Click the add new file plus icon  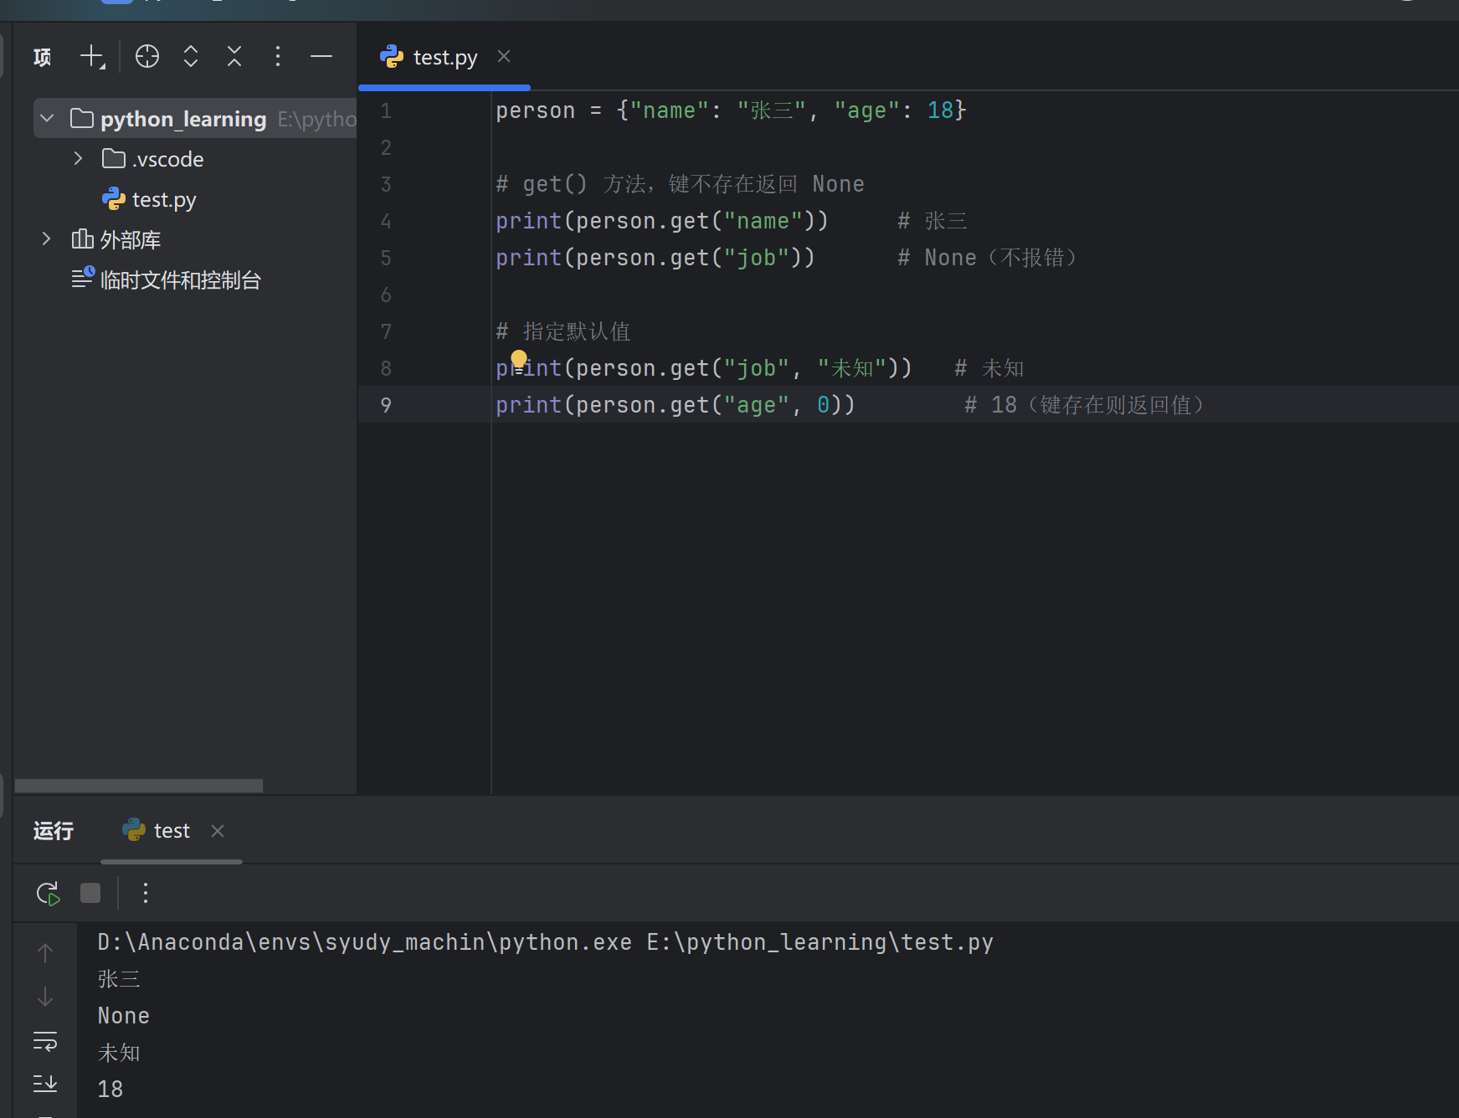[x=92, y=57]
